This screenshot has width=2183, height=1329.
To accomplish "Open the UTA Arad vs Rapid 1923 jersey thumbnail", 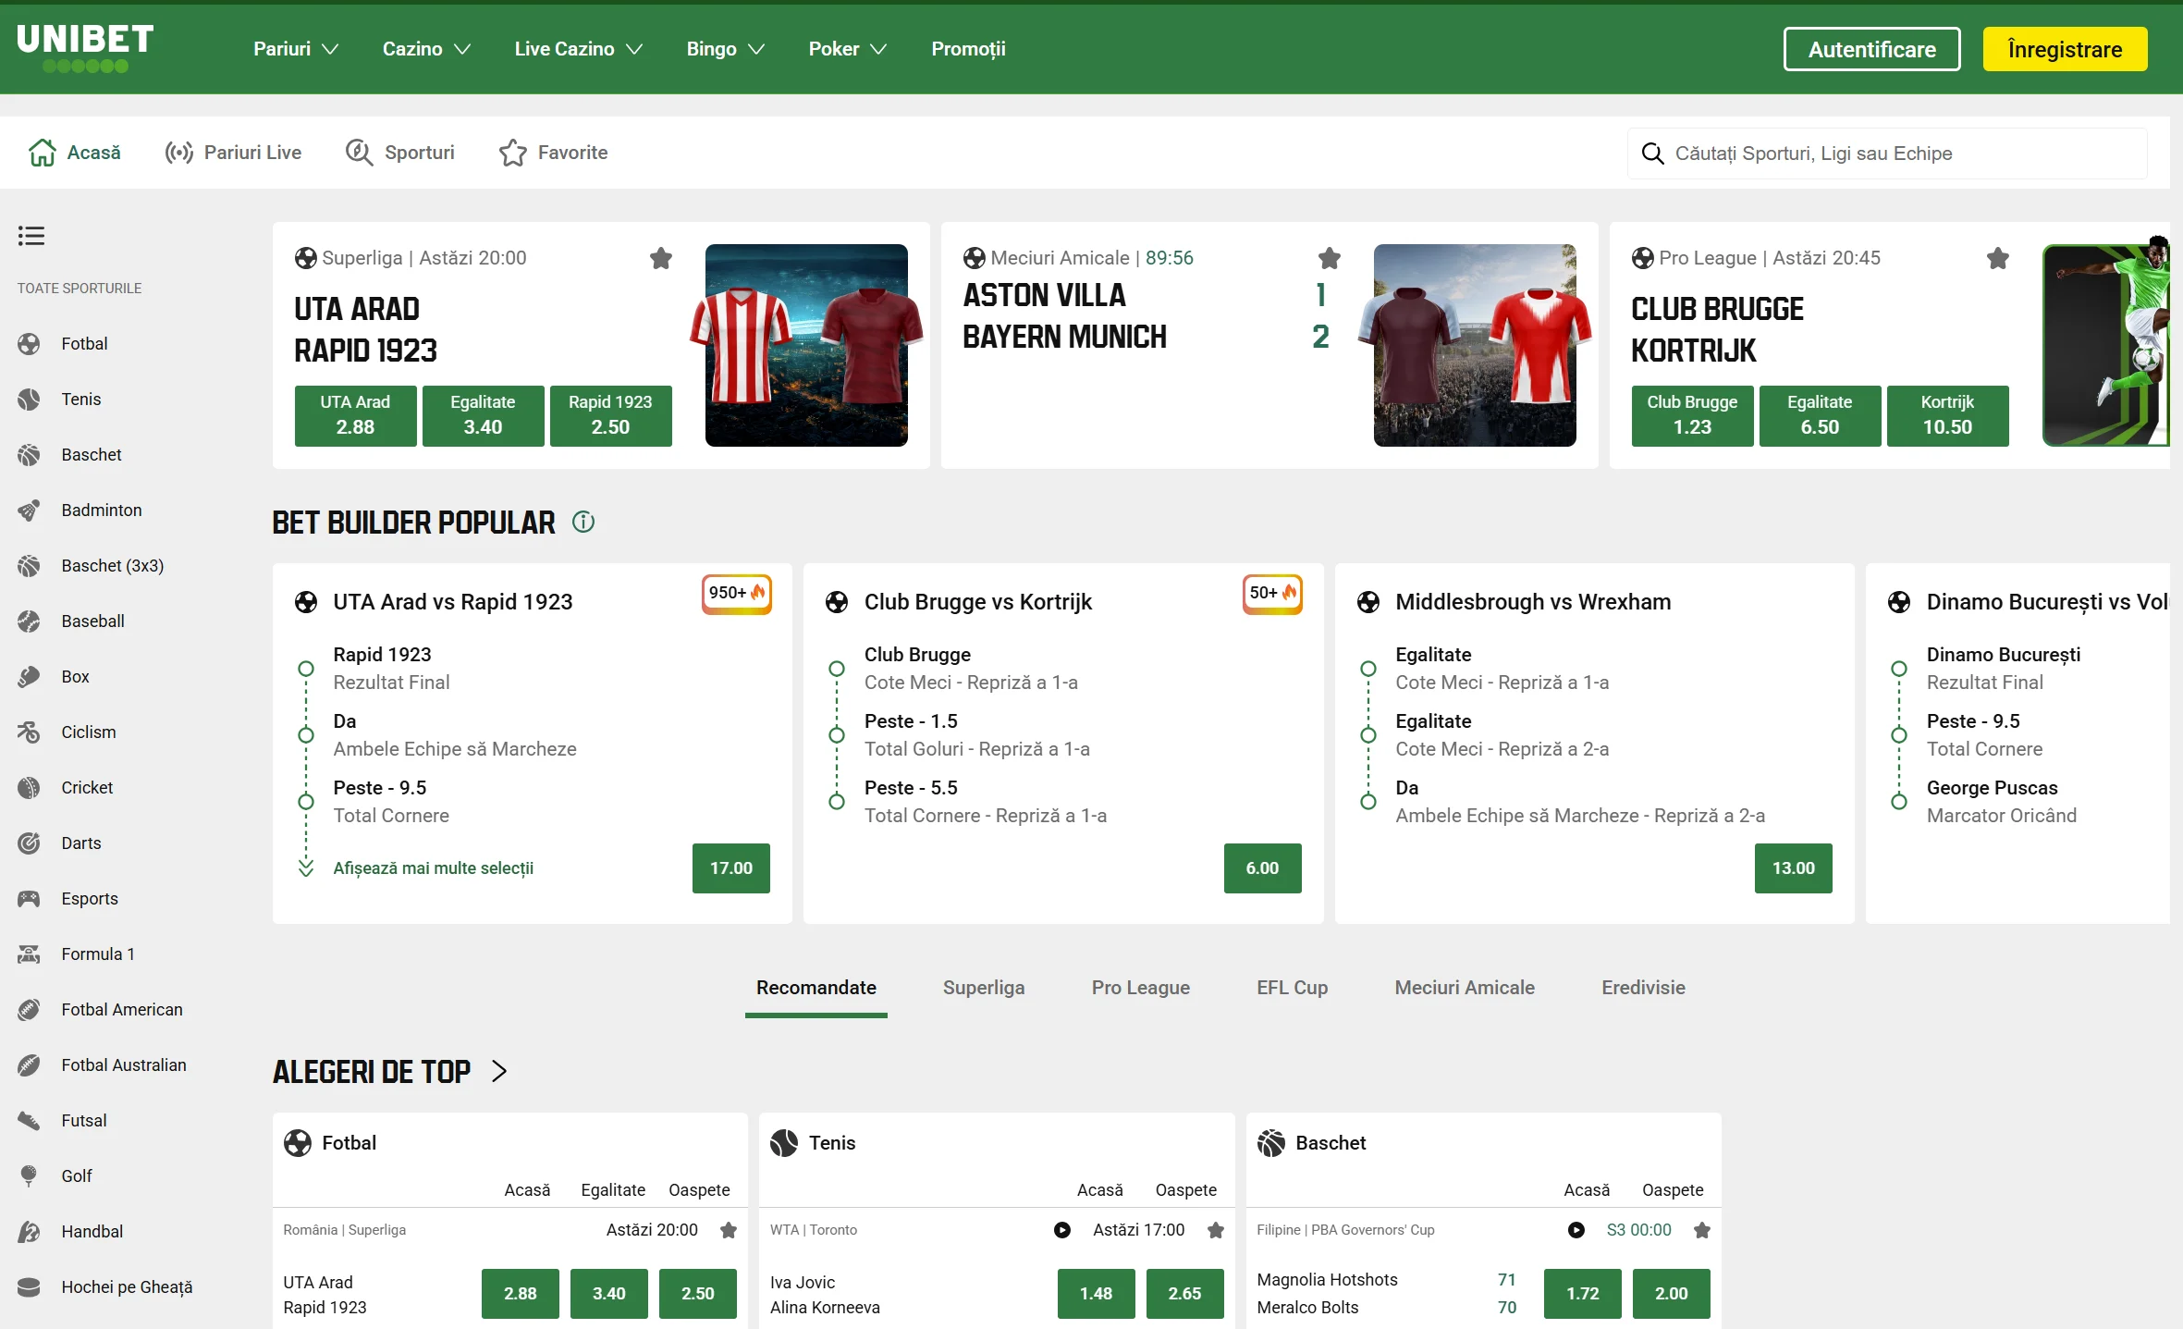I will point(806,345).
